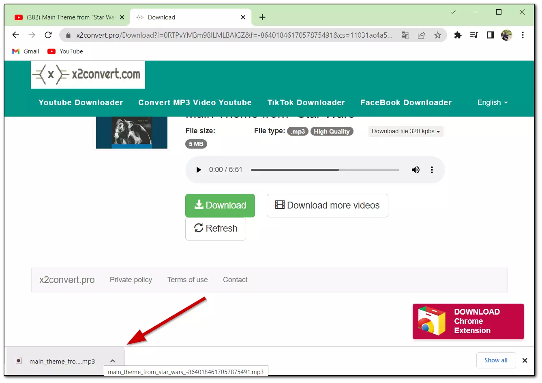Click the lock icon in address bar
Viewport: 542px width, 383px height.
68,35
